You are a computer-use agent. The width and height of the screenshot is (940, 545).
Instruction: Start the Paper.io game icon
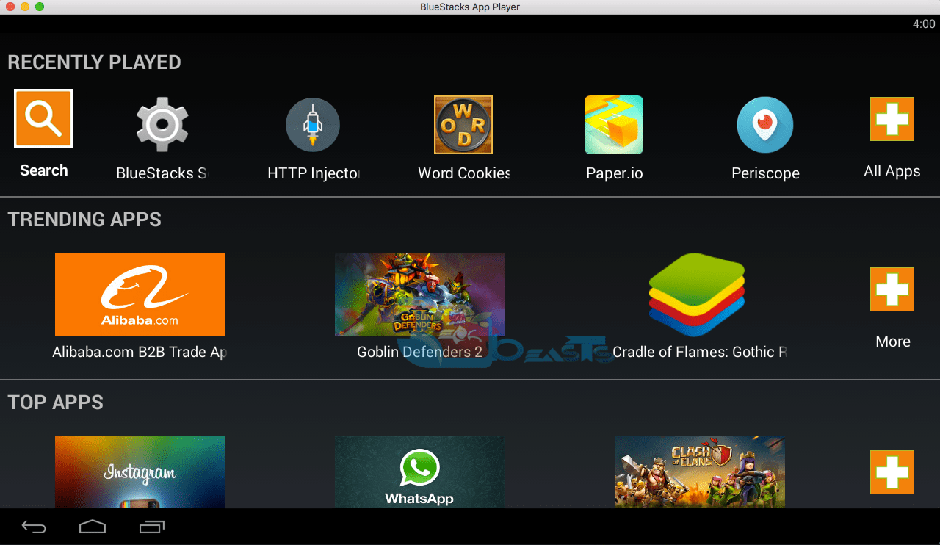tap(614, 125)
